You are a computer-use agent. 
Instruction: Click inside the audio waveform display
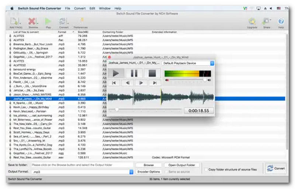pyautogui.click(x=161, y=97)
